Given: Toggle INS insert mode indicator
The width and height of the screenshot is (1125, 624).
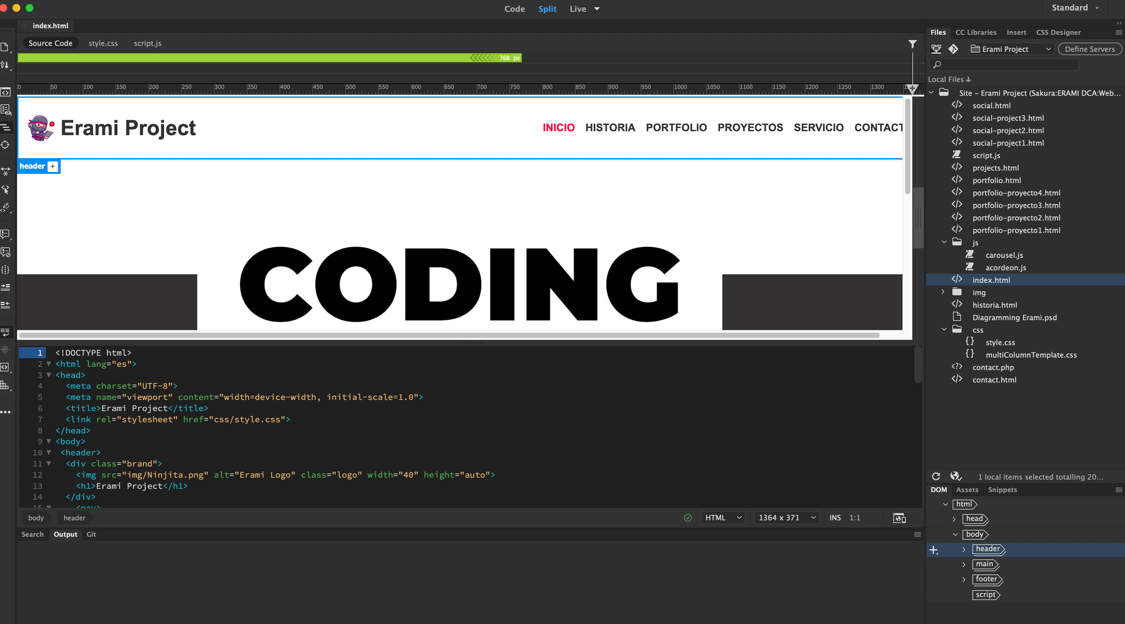Looking at the screenshot, I should pos(835,518).
